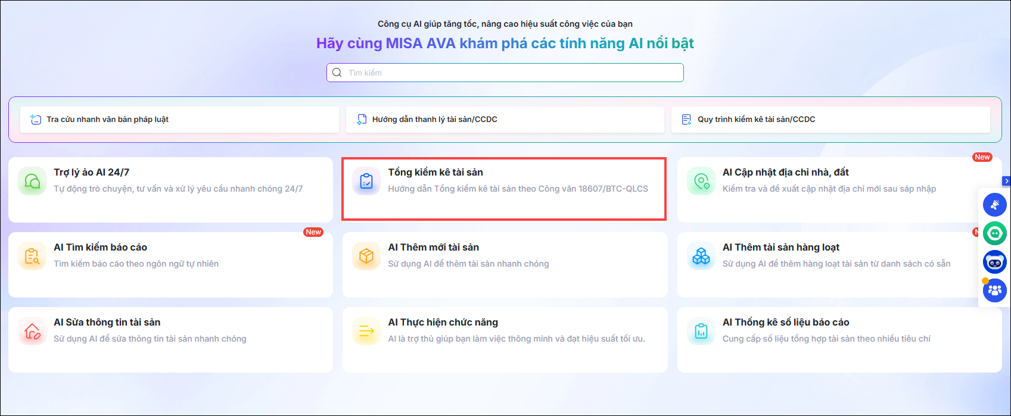Open the AI Thống kê số liệu báo cáo title
This screenshot has height=416, width=1011.
click(x=786, y=322)
